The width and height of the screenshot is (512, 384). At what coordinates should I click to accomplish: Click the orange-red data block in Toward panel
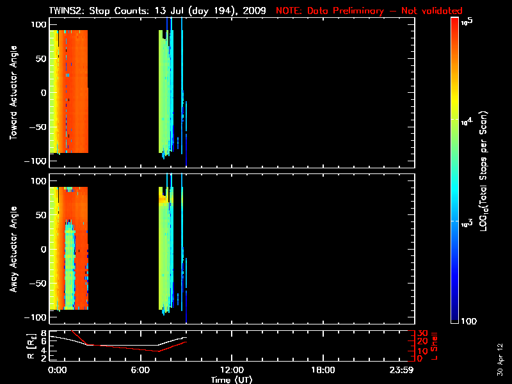[77, 96]
